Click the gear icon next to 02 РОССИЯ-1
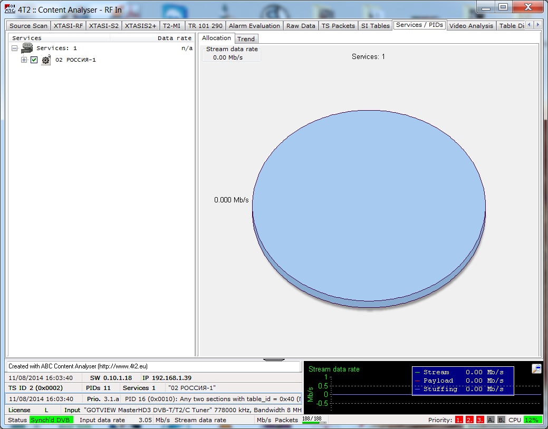 click(46, 60)
